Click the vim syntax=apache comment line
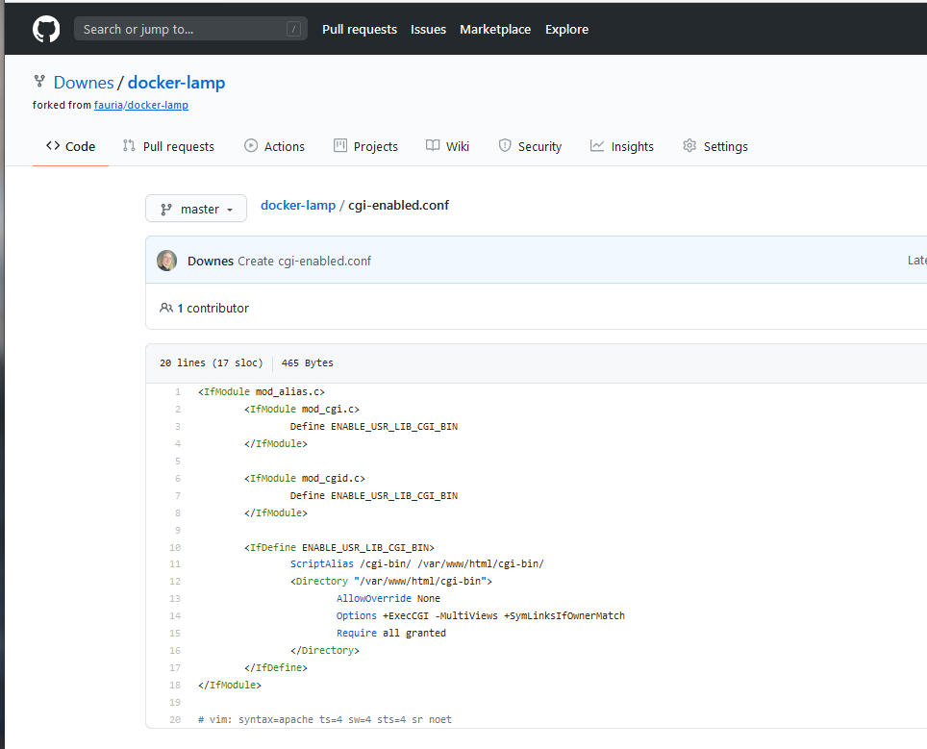This screenshot has height=749, width=927. pos(325,719)
